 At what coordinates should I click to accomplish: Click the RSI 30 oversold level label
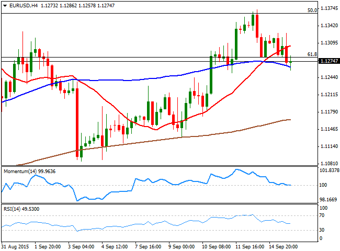click(x=322, y=230)
